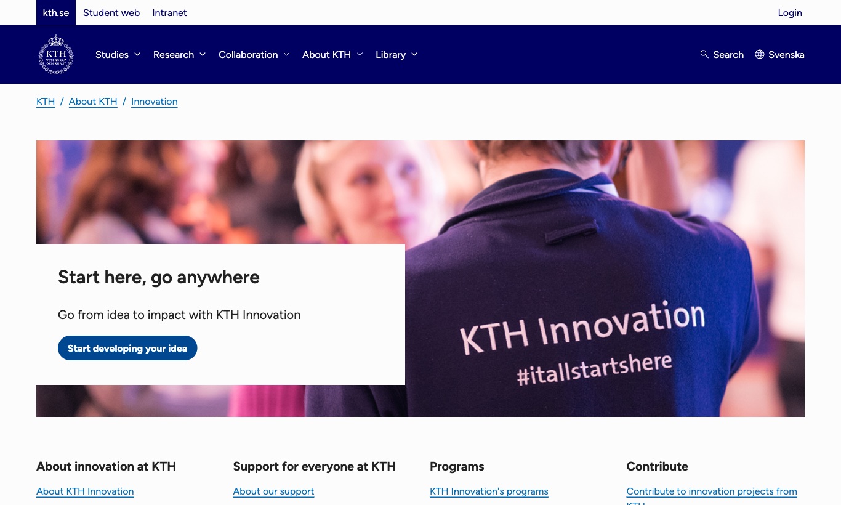Go to Student web
The width and height of the screenshot is (841, 505).
(x=111, y=12)
